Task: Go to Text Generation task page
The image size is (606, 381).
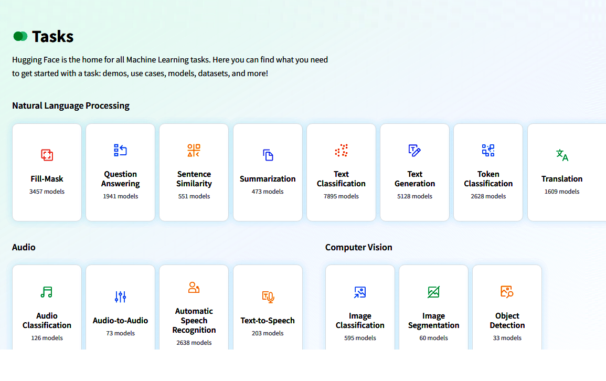Action: 415,179
